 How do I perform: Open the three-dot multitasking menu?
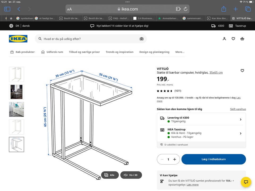127,2
